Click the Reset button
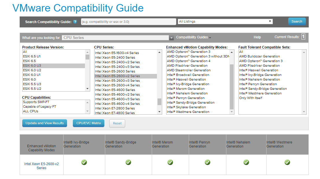320x179 pixels. click(117, 124)
